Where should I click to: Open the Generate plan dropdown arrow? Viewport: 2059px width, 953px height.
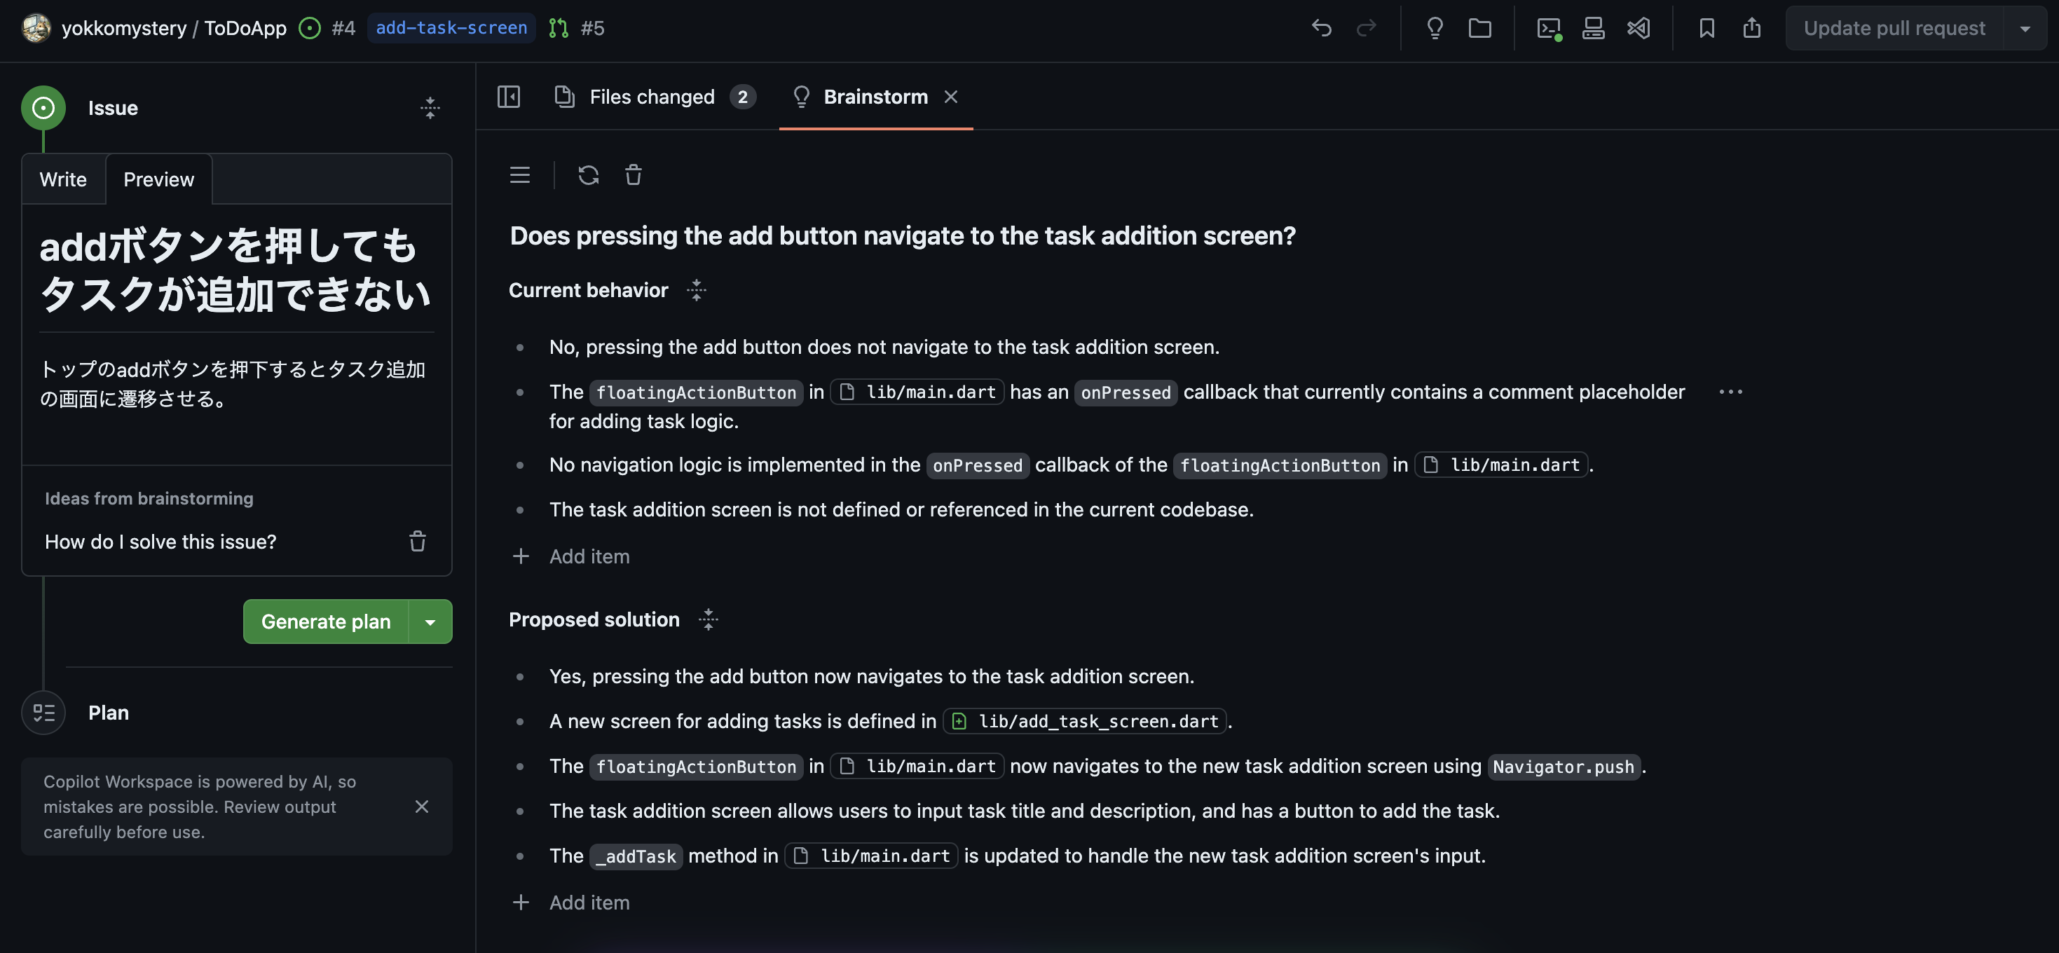430,622
